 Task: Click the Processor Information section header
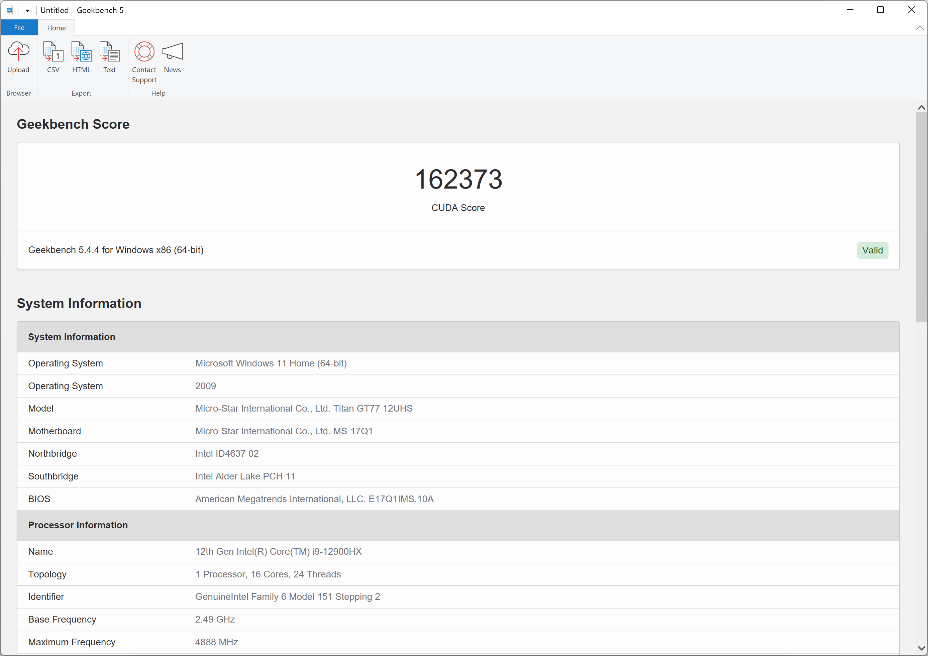78,525
